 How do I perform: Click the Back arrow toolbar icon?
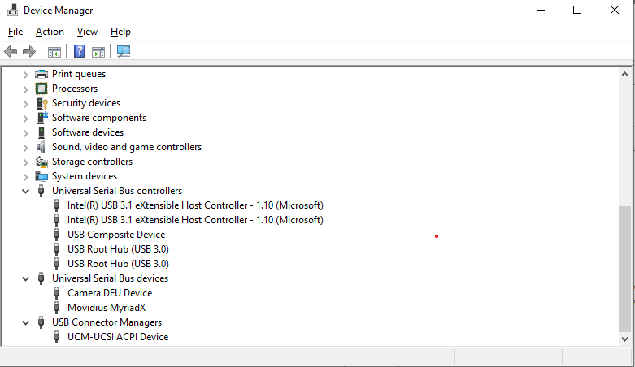[x=11, y=52]
